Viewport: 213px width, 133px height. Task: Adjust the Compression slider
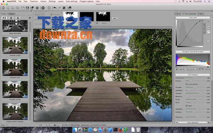pyautogui.click(x=196, y=78)
